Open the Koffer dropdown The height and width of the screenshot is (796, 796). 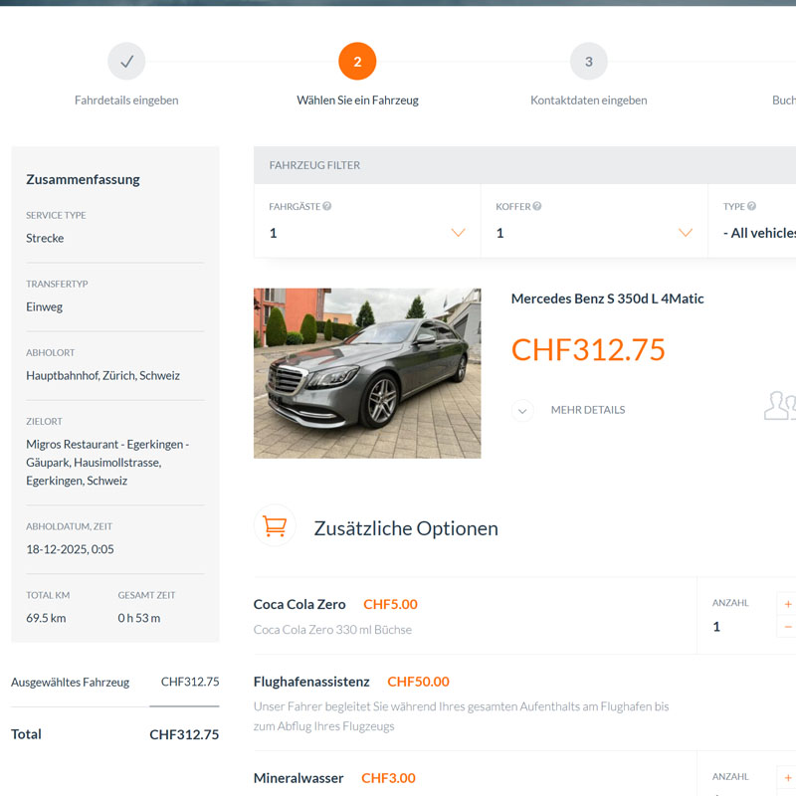pyautogui.click(x=685, y=232)
